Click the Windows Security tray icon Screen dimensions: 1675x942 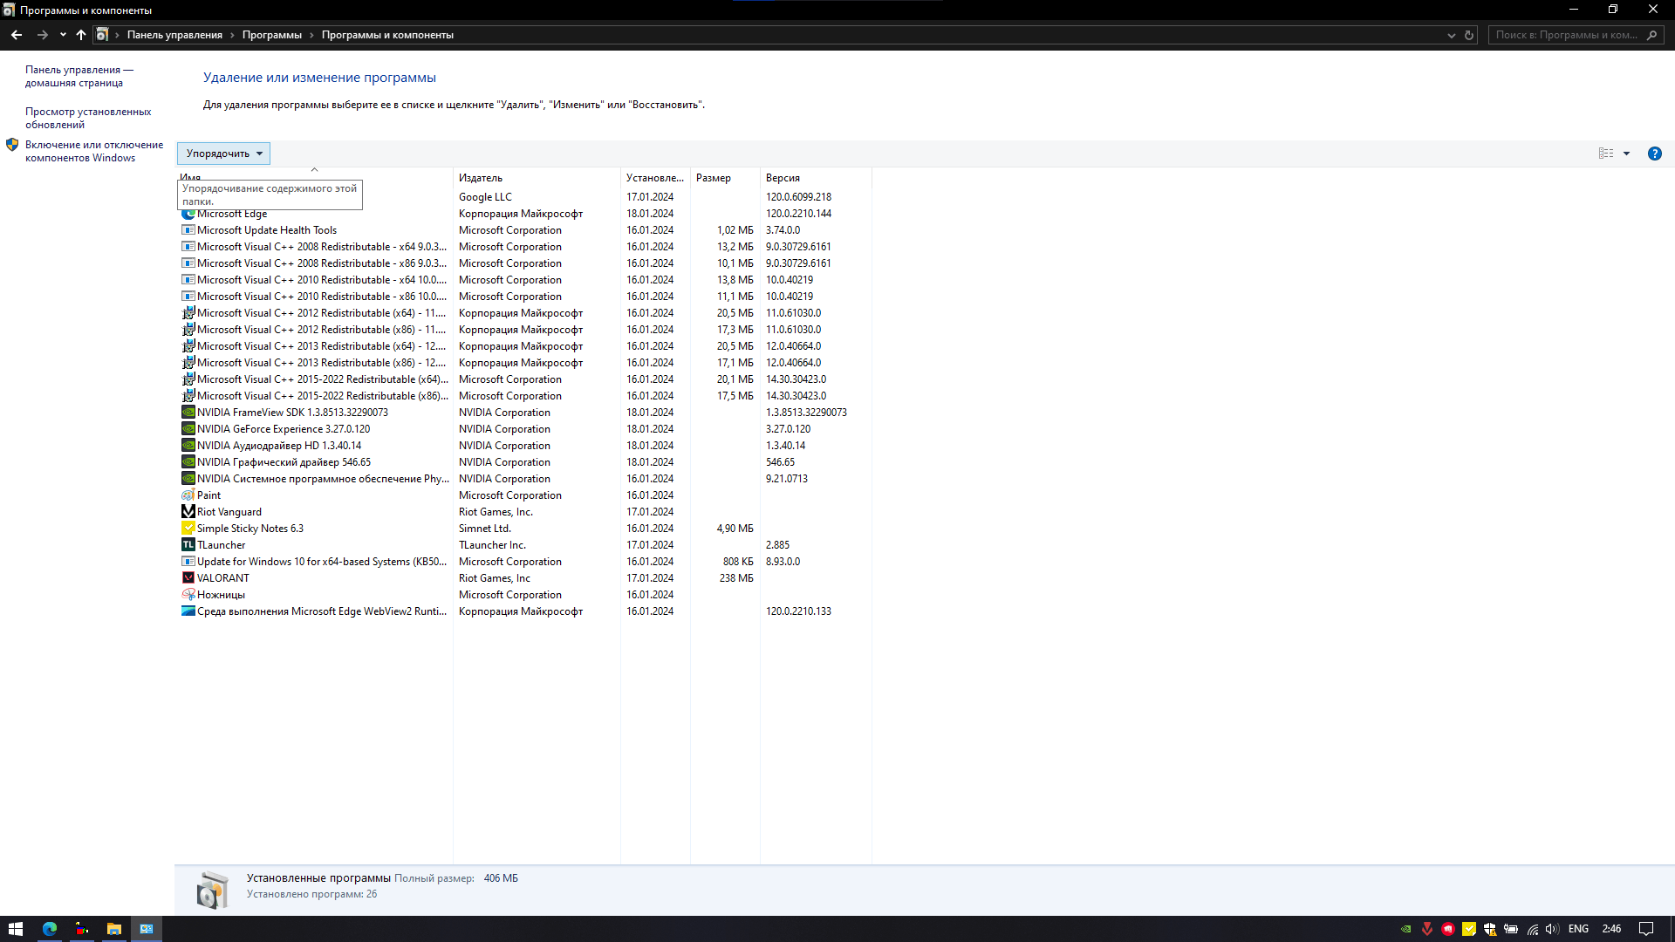coord(1490,929)
